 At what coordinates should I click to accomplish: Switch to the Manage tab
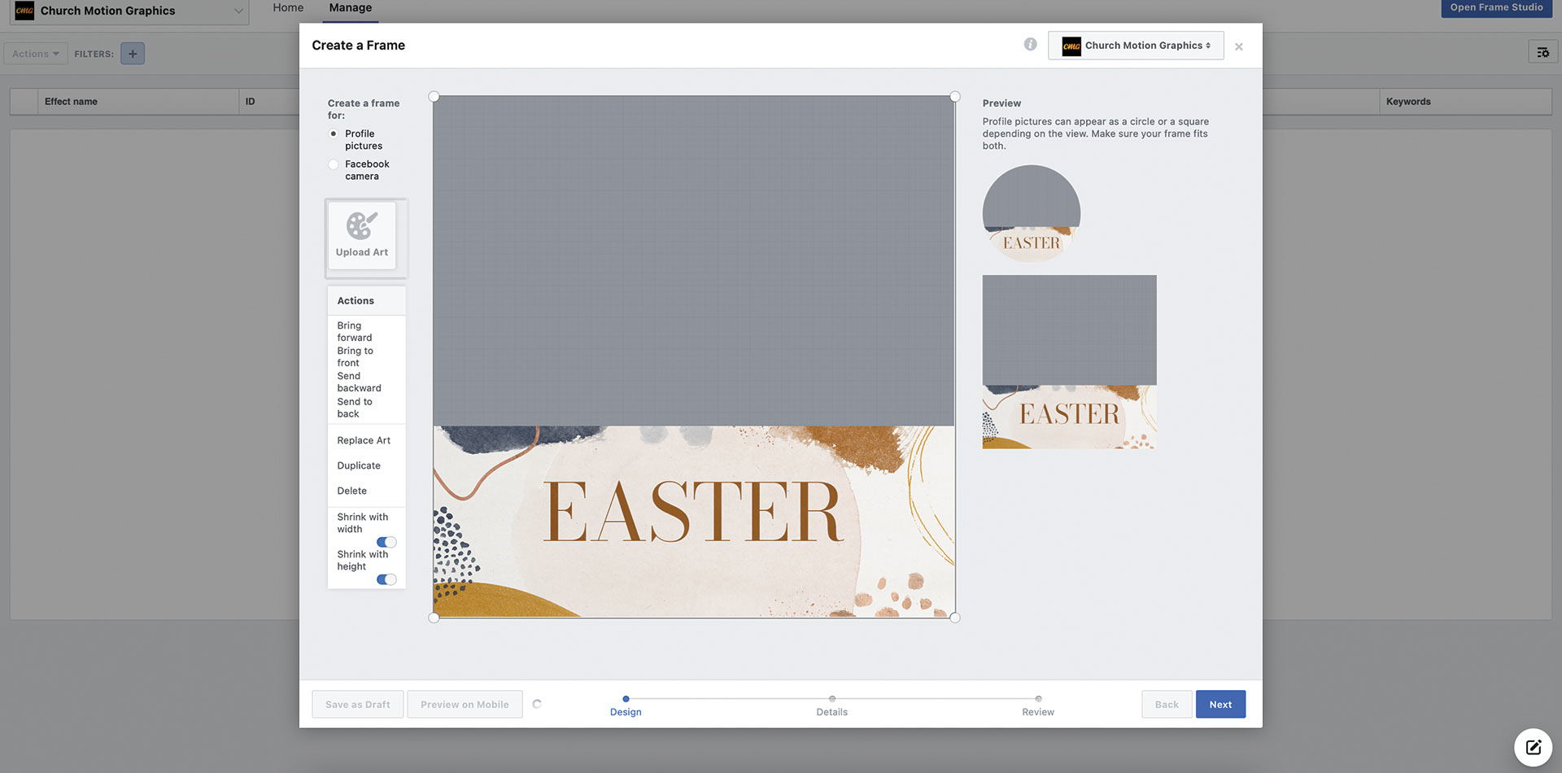[350, 8]
